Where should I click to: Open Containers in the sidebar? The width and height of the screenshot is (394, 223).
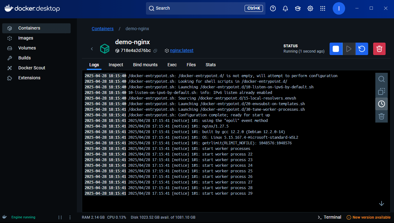click(36, 28)
